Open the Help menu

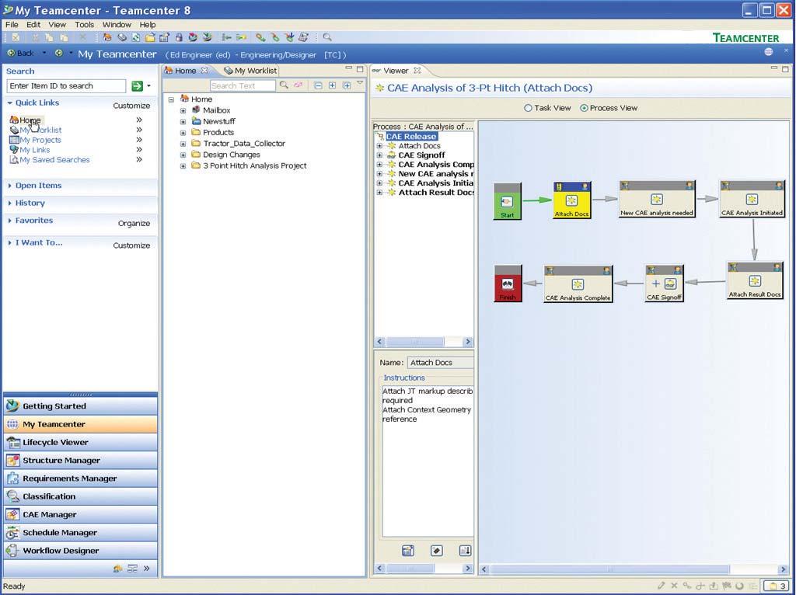pos(148,24)
